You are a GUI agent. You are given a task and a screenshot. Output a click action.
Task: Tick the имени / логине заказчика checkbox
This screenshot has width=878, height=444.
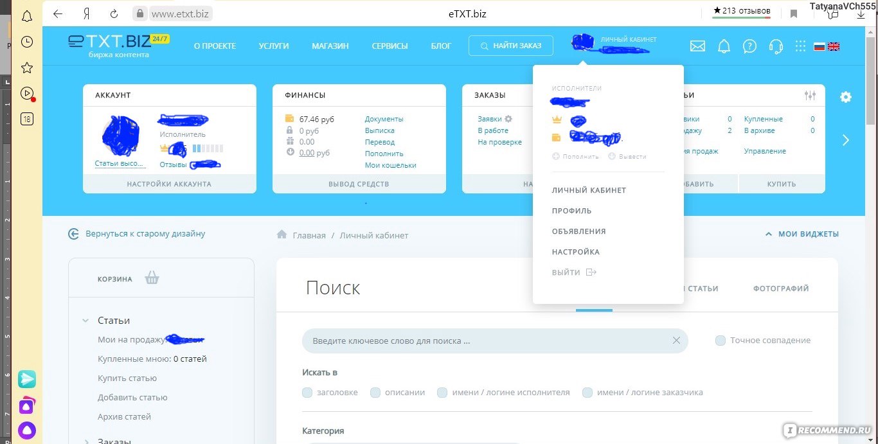587,393
